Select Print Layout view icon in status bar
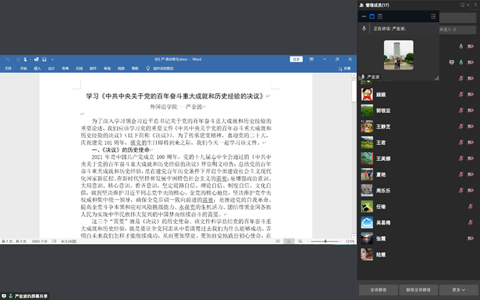This screenshot has width=480, height=300. [x=289, y=242]
